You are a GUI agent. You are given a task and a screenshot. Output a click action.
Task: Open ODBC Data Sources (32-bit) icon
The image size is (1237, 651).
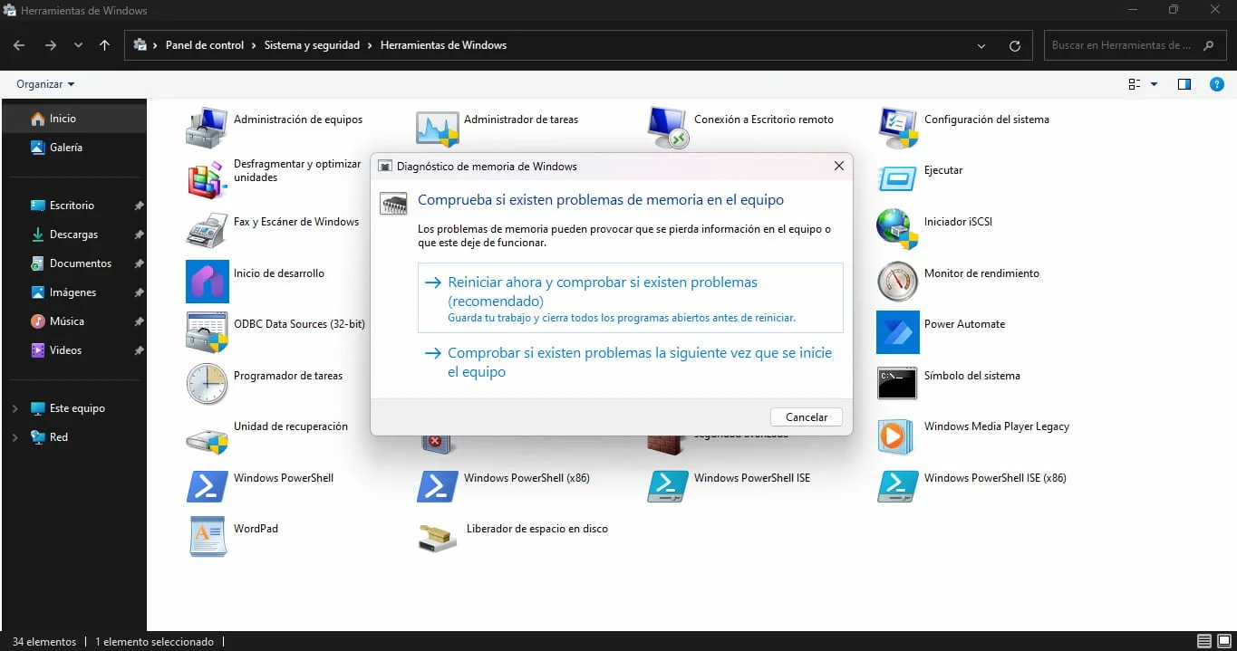click(x=207, y=332)
